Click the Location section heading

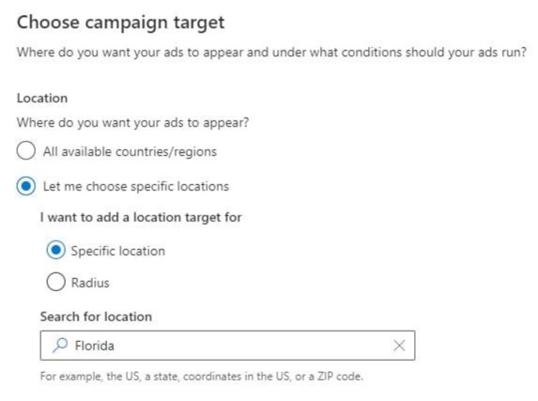(42, 99)
